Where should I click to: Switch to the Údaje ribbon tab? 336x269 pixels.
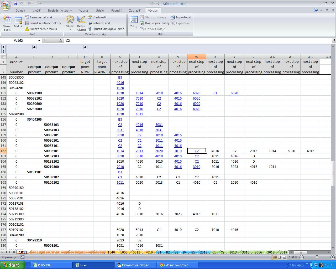99,11
